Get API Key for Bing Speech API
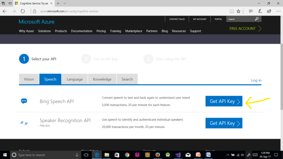Viewport: 283px width, 159px height. point(224,102)
